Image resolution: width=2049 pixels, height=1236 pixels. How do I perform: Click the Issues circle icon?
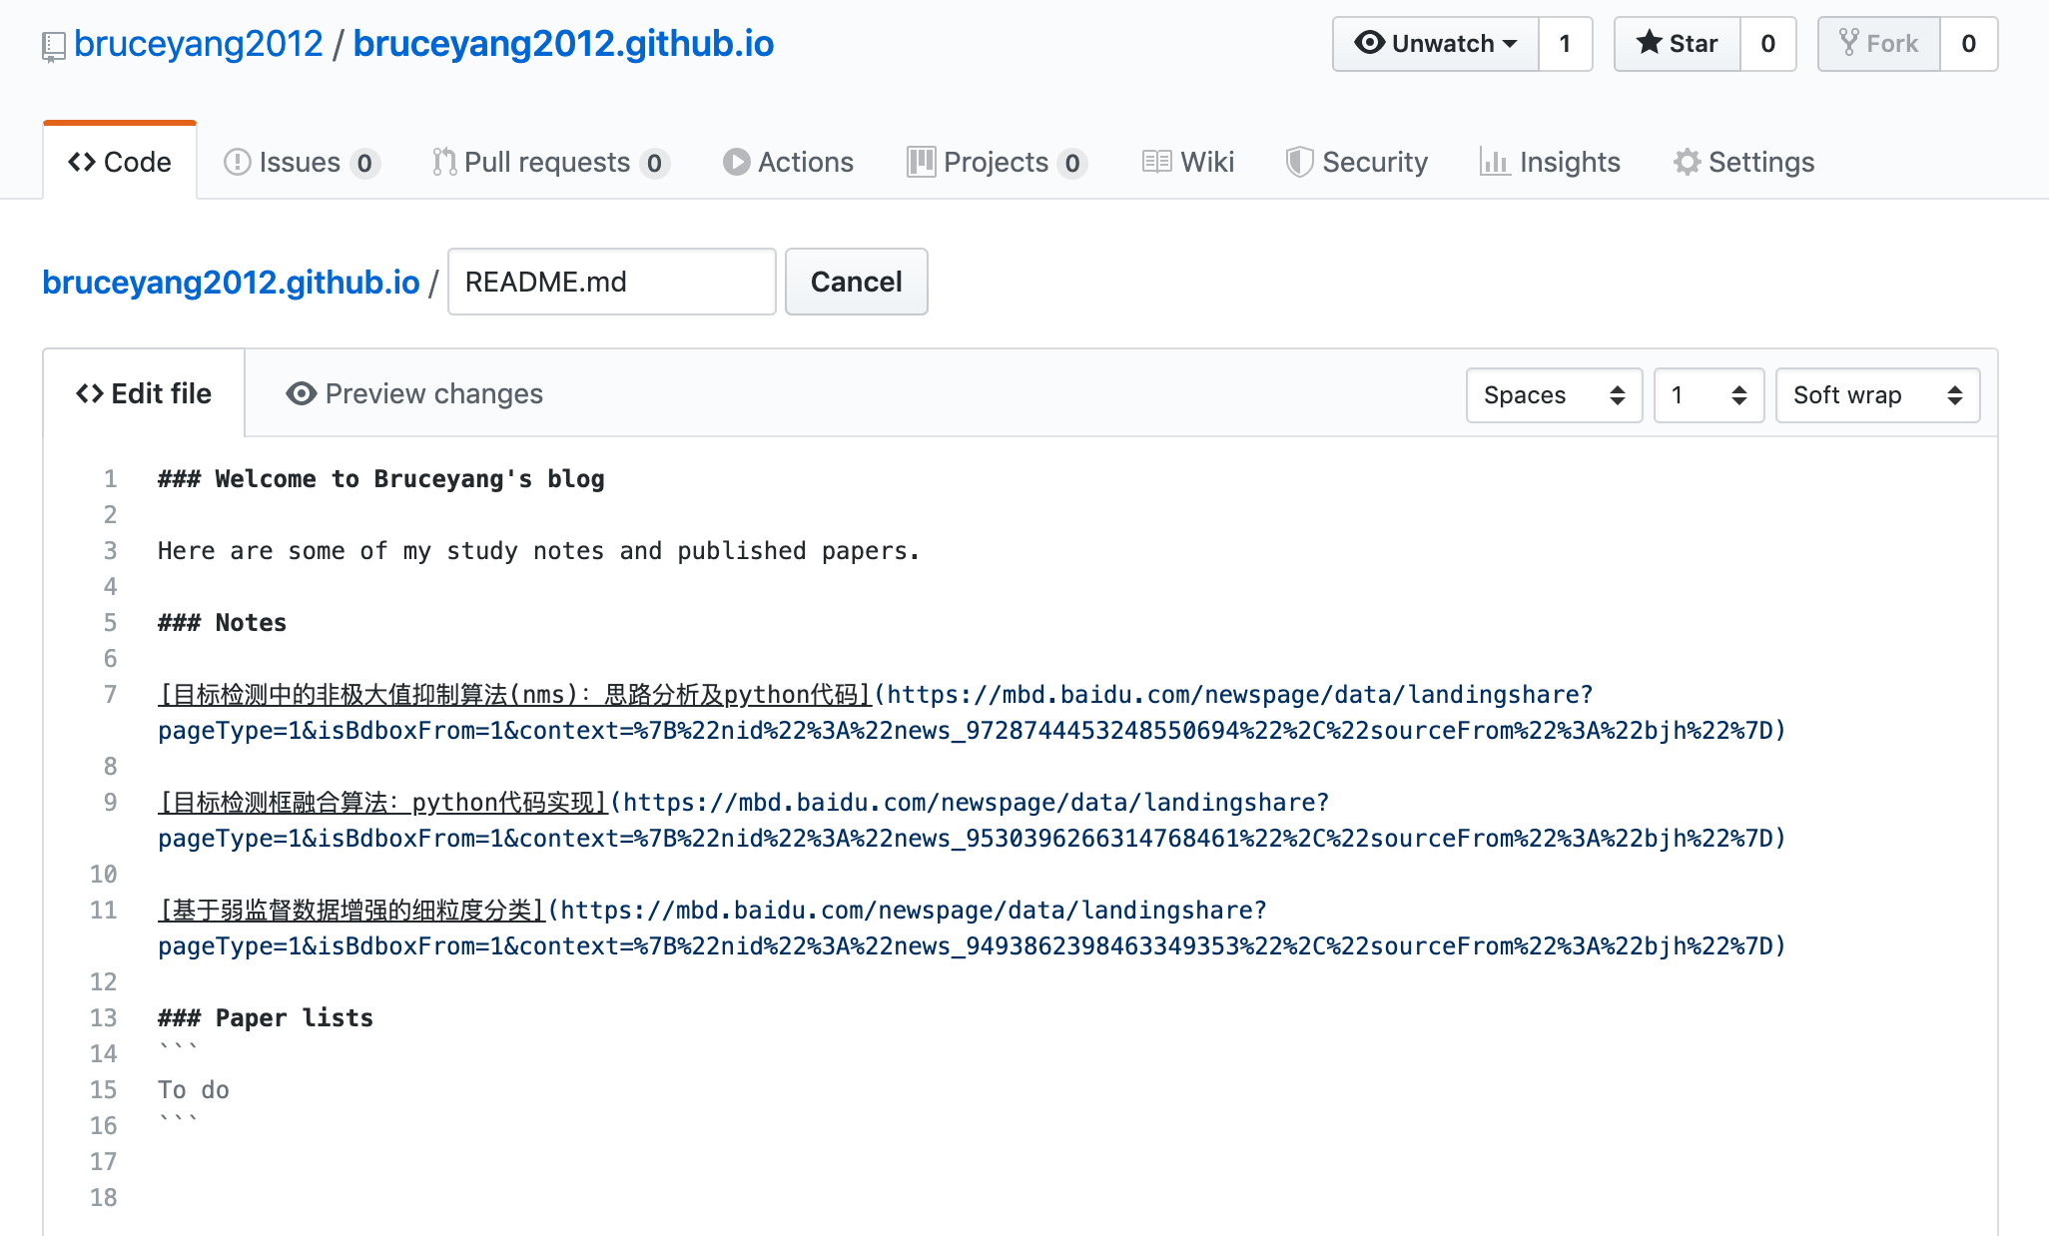pos(238,162)
